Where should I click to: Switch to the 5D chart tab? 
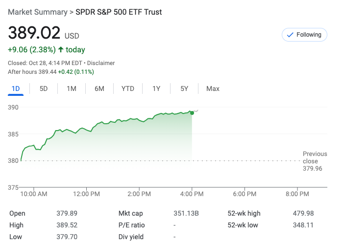coord(44,89)
